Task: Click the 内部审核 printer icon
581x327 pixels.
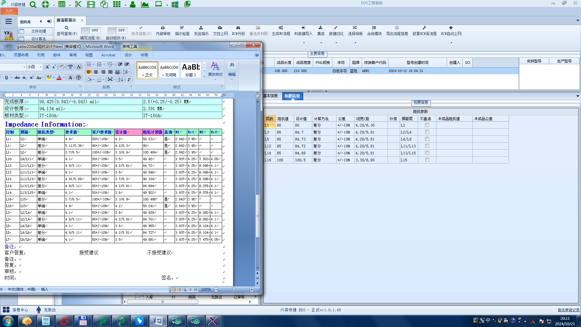Action: click(x=163, y=28)
